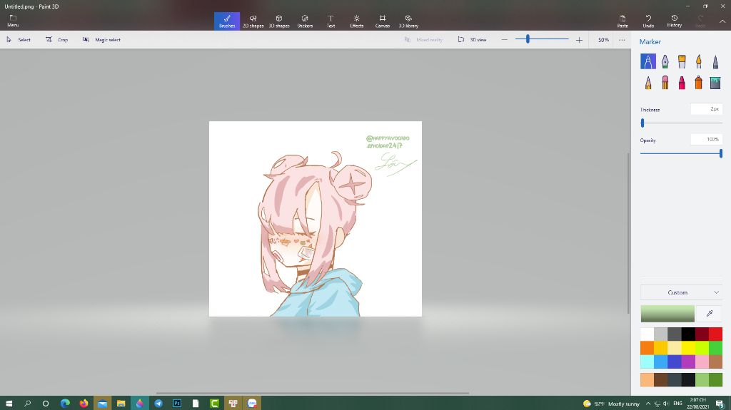Open the Brushes tab
Viewport: 731px width, 410px height.
227,21
